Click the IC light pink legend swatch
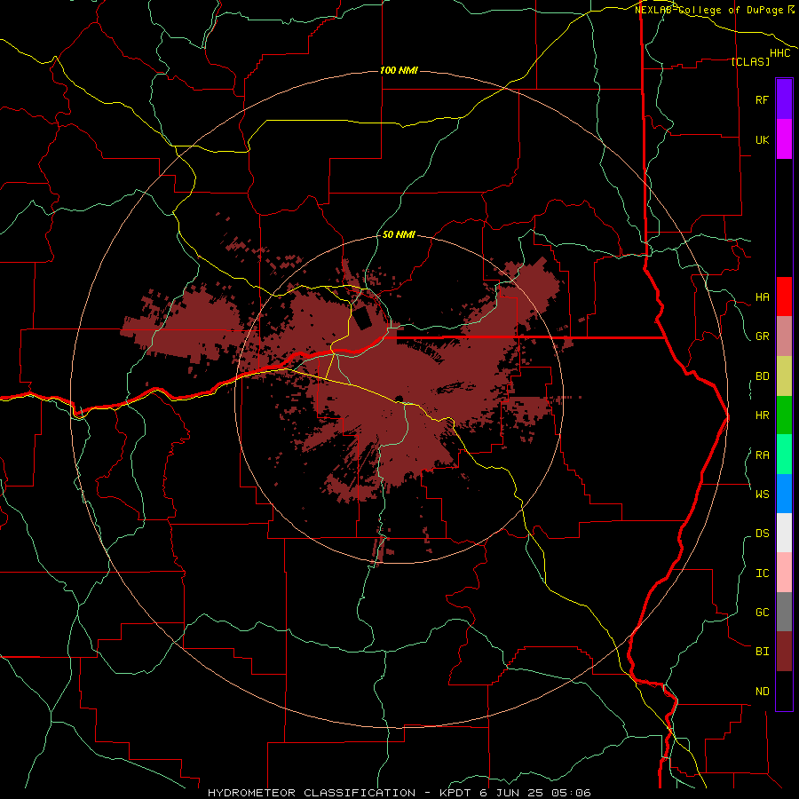The height and width of the screenshot is (799, 799). (x=784, y=573)
